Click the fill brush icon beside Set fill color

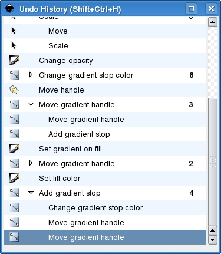(x=14, y=178)
